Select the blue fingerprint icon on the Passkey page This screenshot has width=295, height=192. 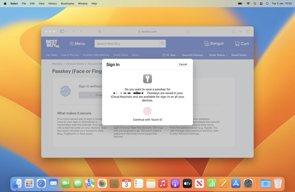coord(66,91)
